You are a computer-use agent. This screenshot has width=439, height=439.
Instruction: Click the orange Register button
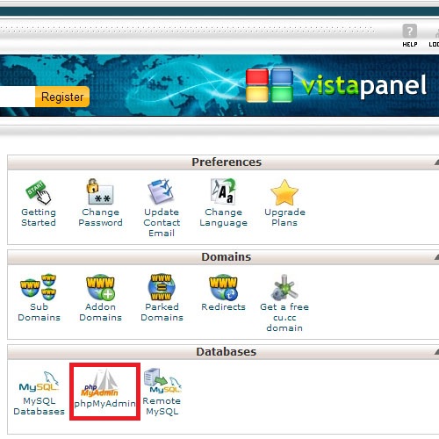pyautogui.click(x=62, y=97)
